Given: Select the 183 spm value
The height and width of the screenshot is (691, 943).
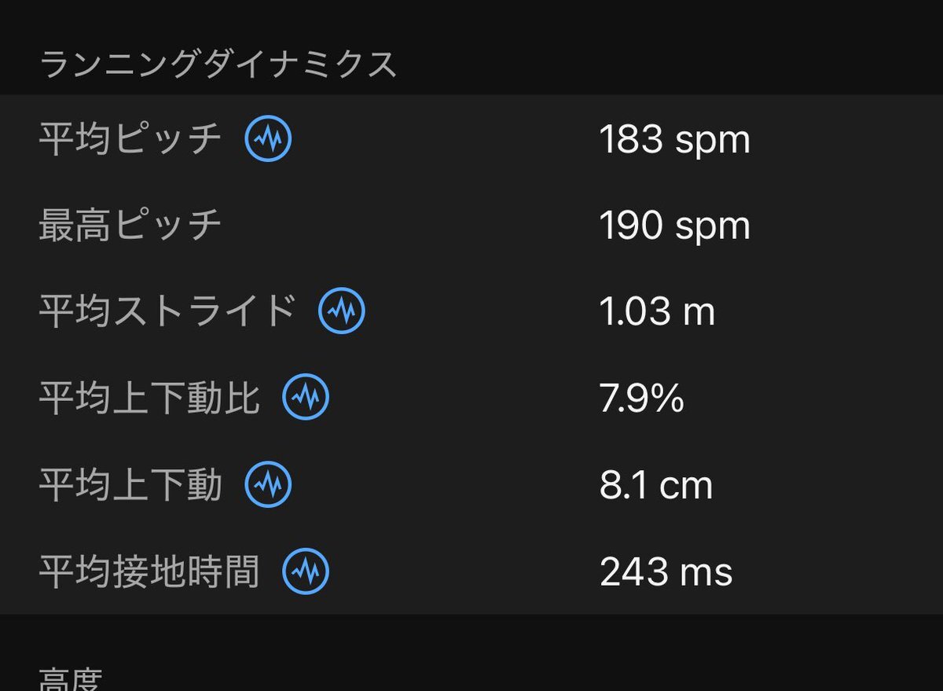Looking at the screenshot, I should (x=674, y=140).
